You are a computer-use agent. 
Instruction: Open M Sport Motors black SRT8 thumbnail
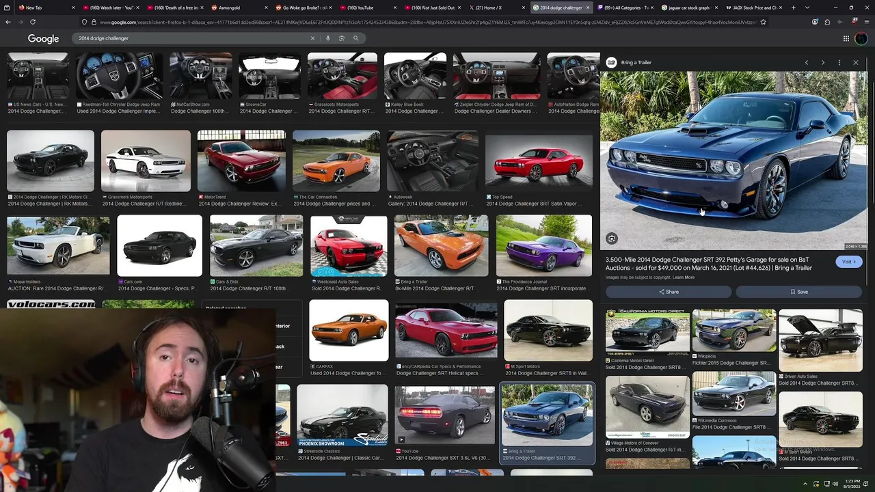(x=548, y=331)
